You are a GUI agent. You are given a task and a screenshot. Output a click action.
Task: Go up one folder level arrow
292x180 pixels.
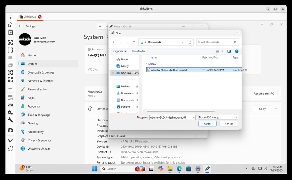point(134,42)
